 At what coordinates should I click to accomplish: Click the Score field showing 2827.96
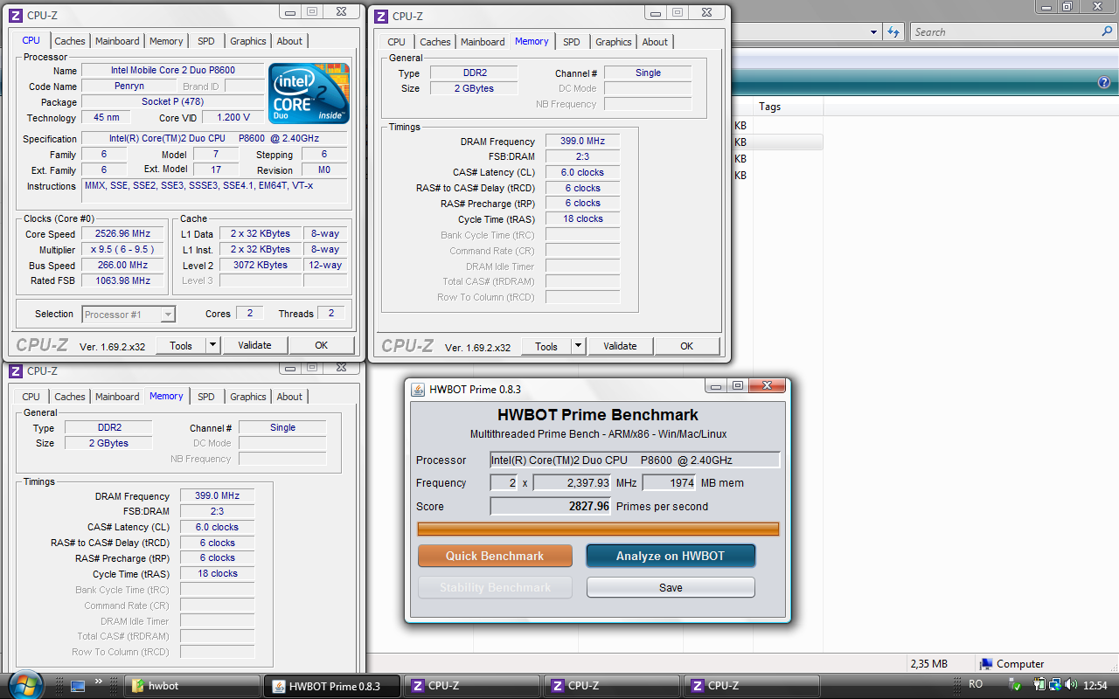(551, 506)
